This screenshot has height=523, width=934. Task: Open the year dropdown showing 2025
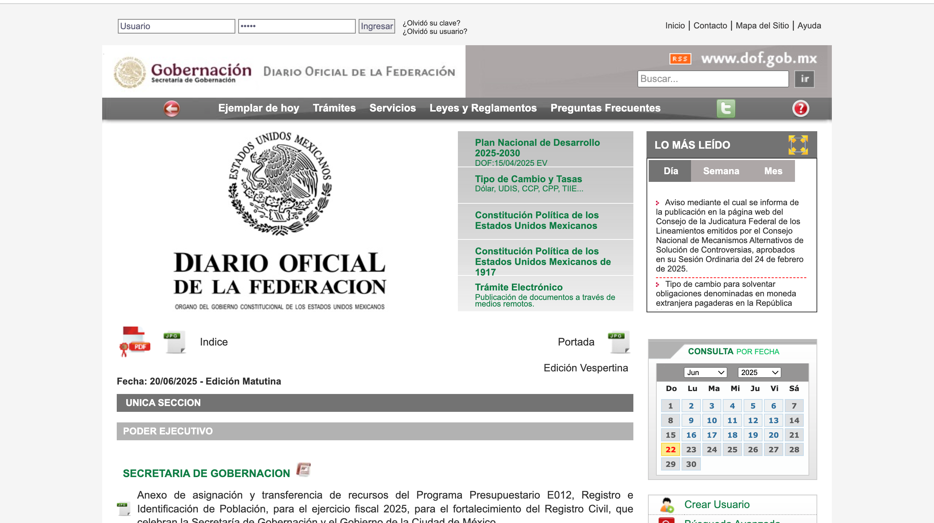(759, 372)
